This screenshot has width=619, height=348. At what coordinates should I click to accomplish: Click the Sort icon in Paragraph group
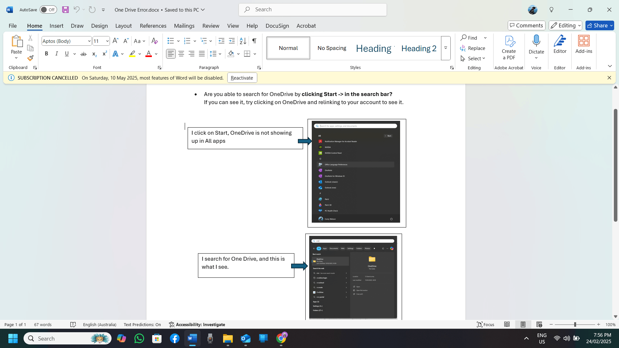coord(243,41)
